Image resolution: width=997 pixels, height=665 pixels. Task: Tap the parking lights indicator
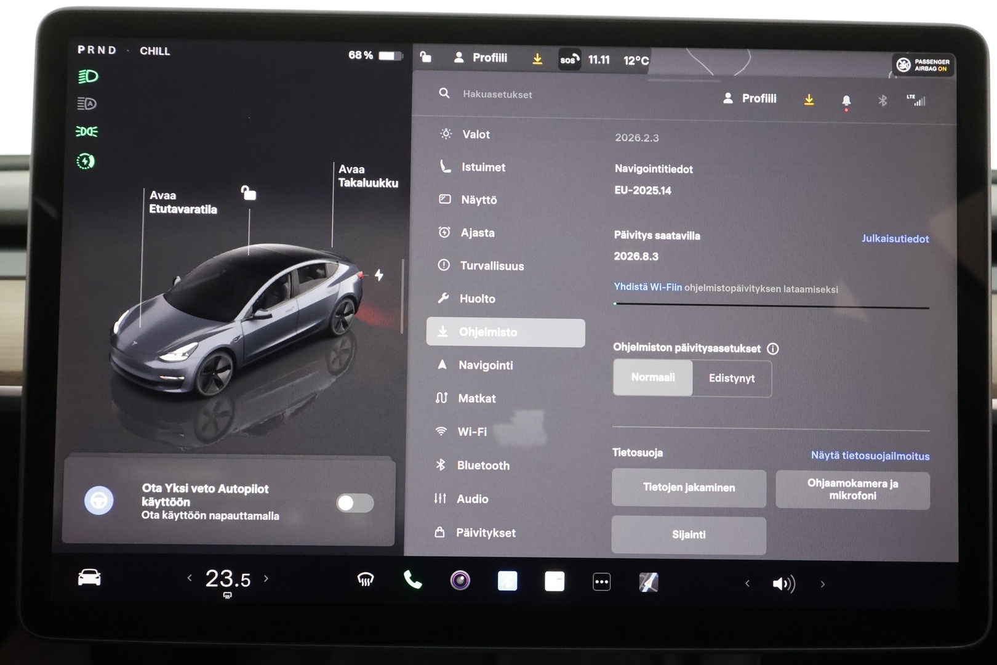coord(86,131)
